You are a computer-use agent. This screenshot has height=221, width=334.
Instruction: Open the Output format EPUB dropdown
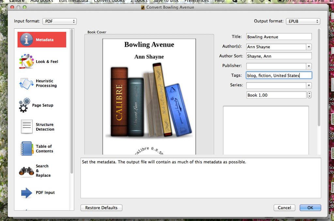[303, 21]
